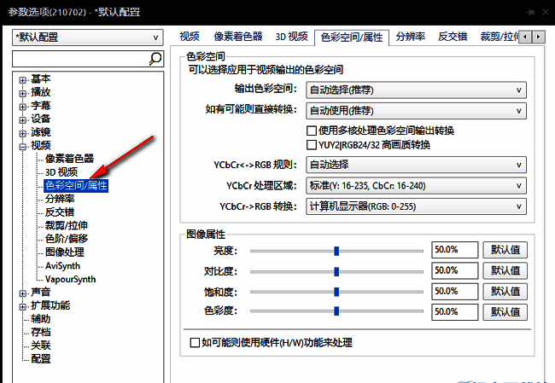Click the search magnifier icon
The height and width of the screenshot is (383, 555).
point(155,59)
